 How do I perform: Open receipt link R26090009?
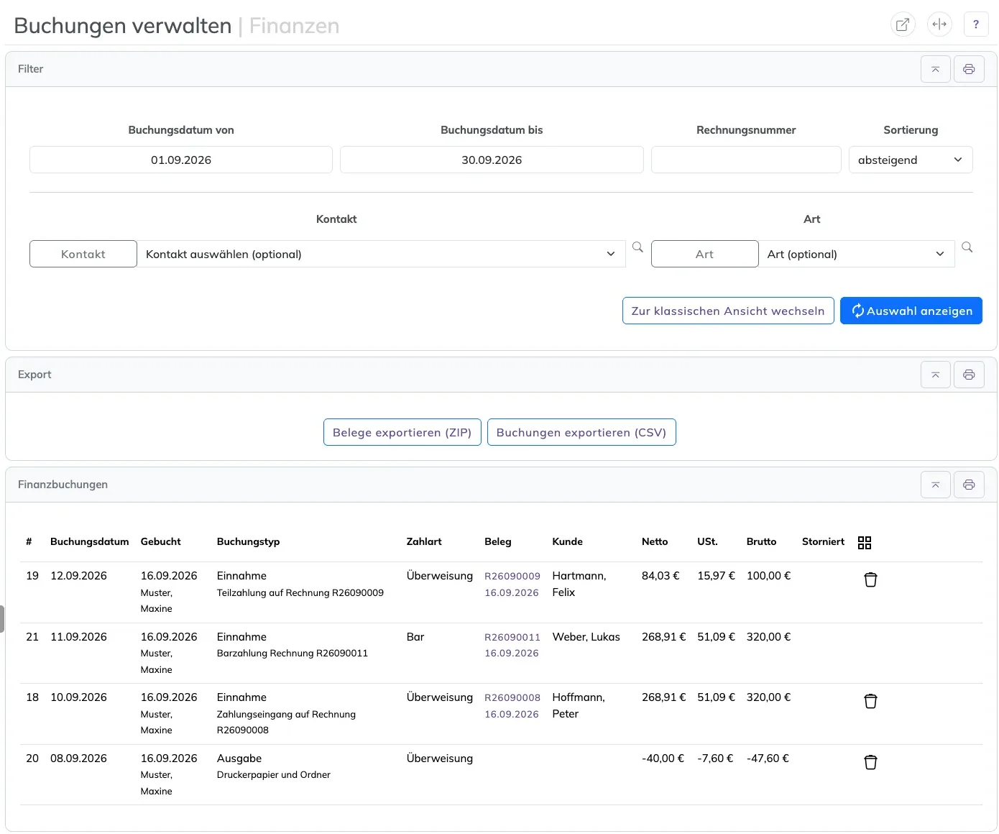512,576
